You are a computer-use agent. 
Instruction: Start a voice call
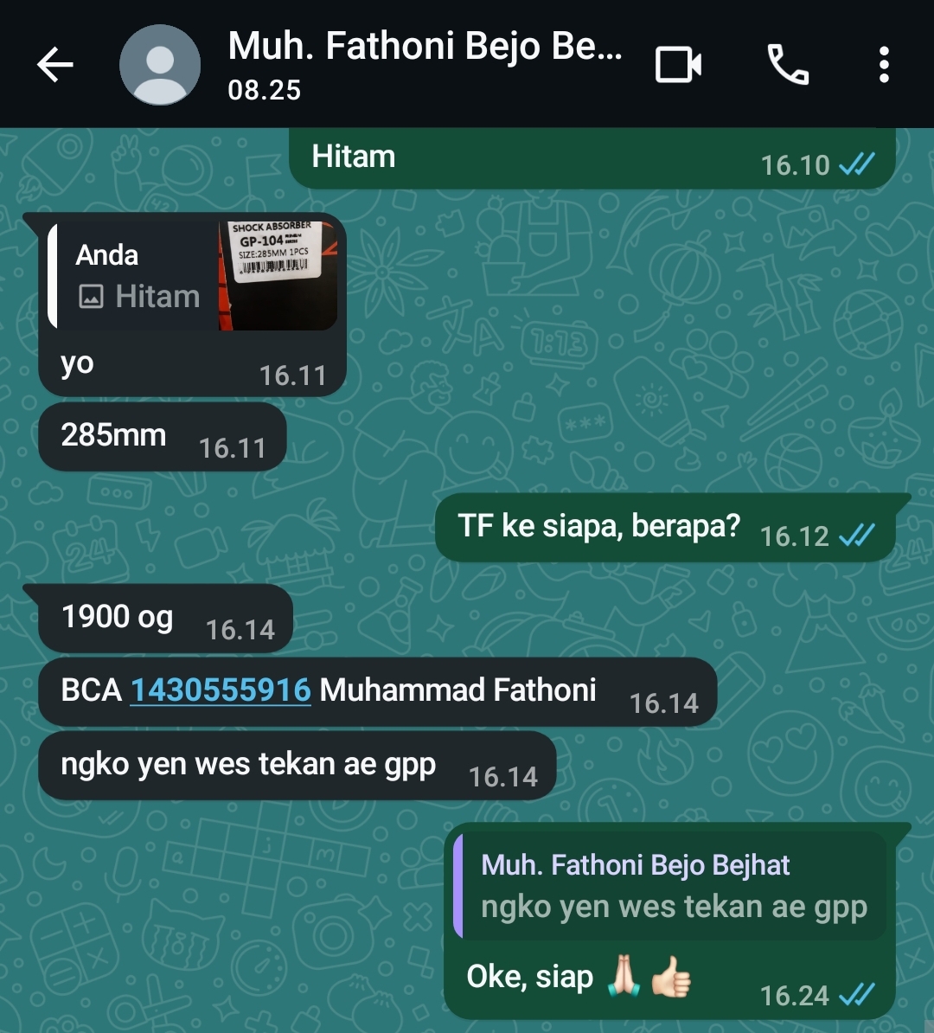click(788, 65)
